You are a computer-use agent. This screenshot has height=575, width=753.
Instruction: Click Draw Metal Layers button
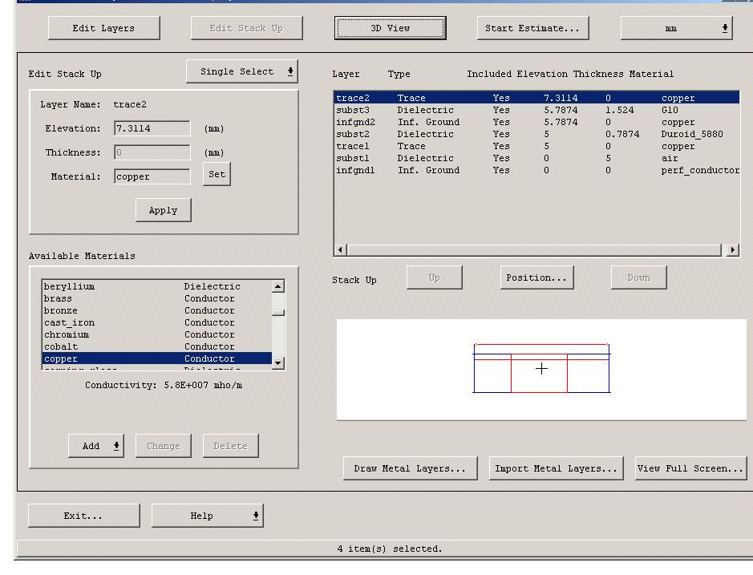point(410,468)
